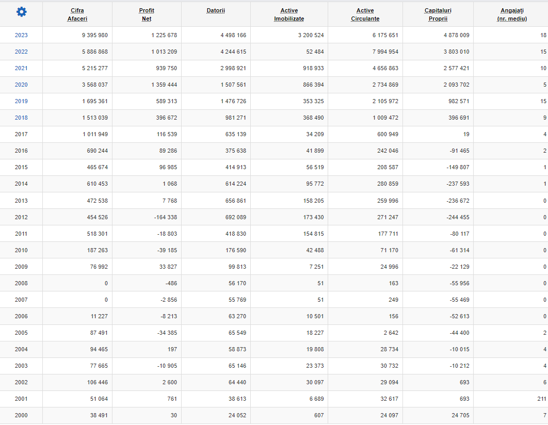Select the -91 465 equity cell
The width and height of the screenshot is (548, 425).
click(438, 151)
